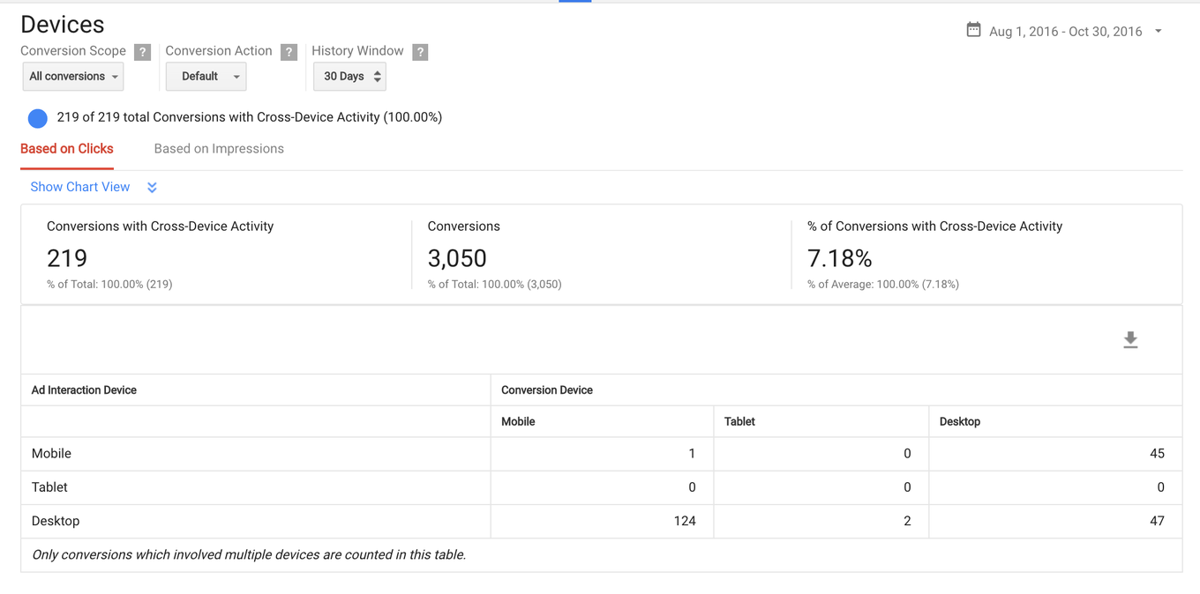Open the Conversion Action help tooltip
The image size is (1200, 594).
point(289,51)
